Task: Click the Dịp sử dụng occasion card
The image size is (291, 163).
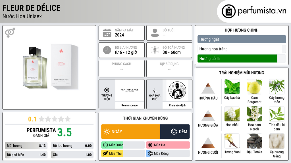Action: (x=169, y=68)
